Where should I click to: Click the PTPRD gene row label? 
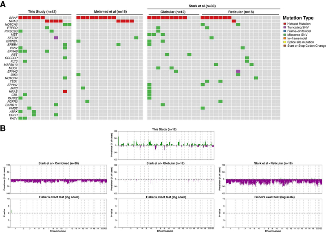(12, 28)
